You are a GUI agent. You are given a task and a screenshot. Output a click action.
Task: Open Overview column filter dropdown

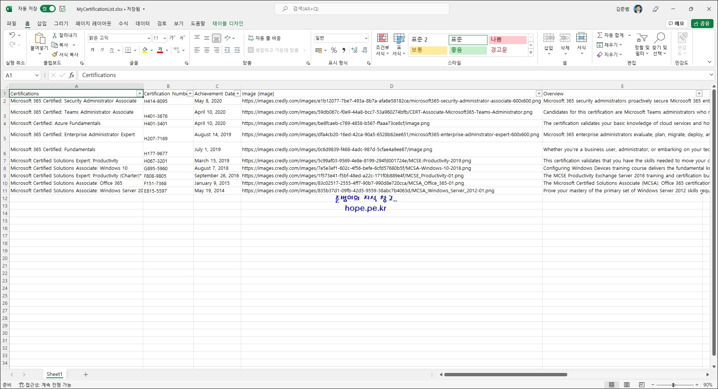point(699,94)
